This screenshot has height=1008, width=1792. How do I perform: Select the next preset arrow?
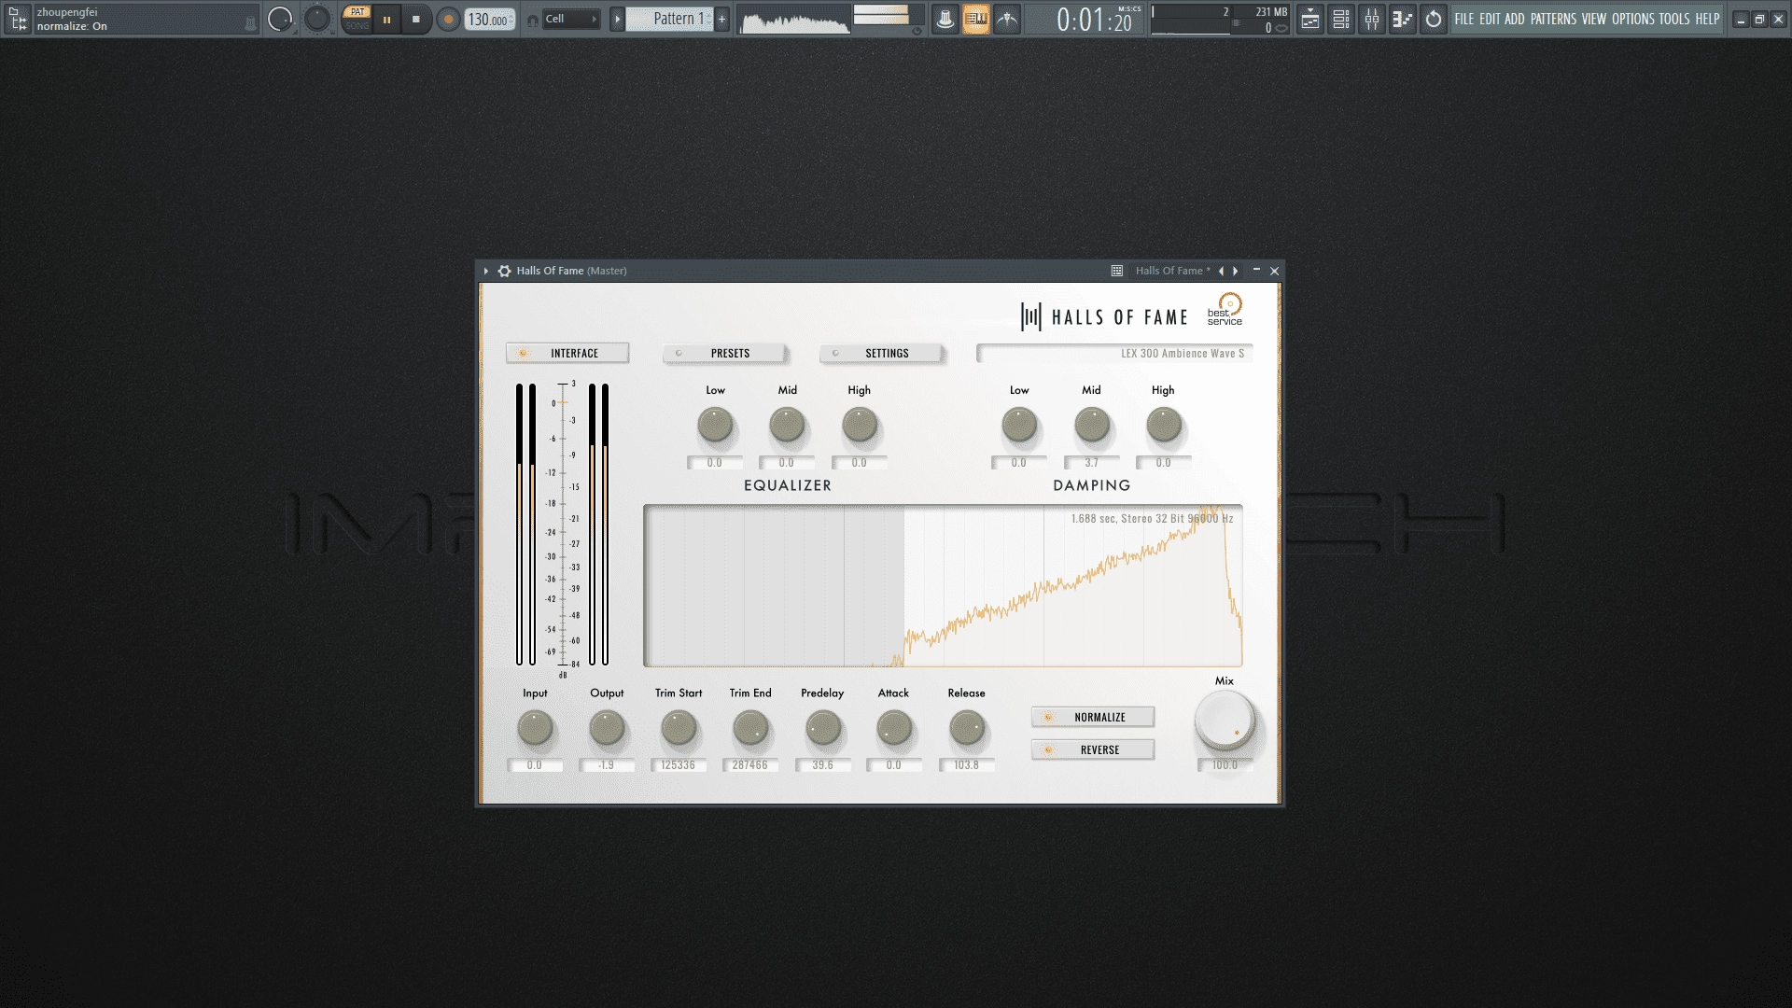[1236, 271]
